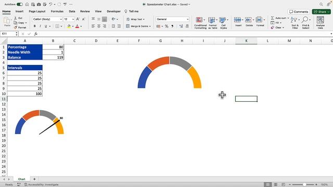This screenshot has height=187, width=333.
Task: Toggle the AutoSave switch
Action: [20, 4]
